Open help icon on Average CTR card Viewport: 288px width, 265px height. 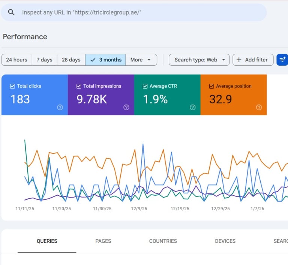coord(192,107)
